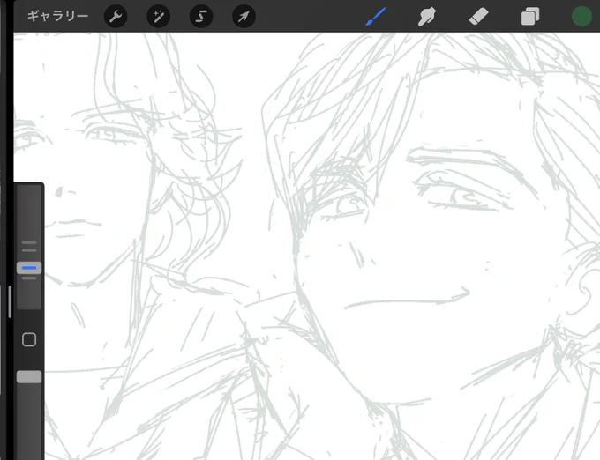This screenshot has width=600, height=460.
Task: Click the brush opacity slider handle
Action: tap(29, 376)
